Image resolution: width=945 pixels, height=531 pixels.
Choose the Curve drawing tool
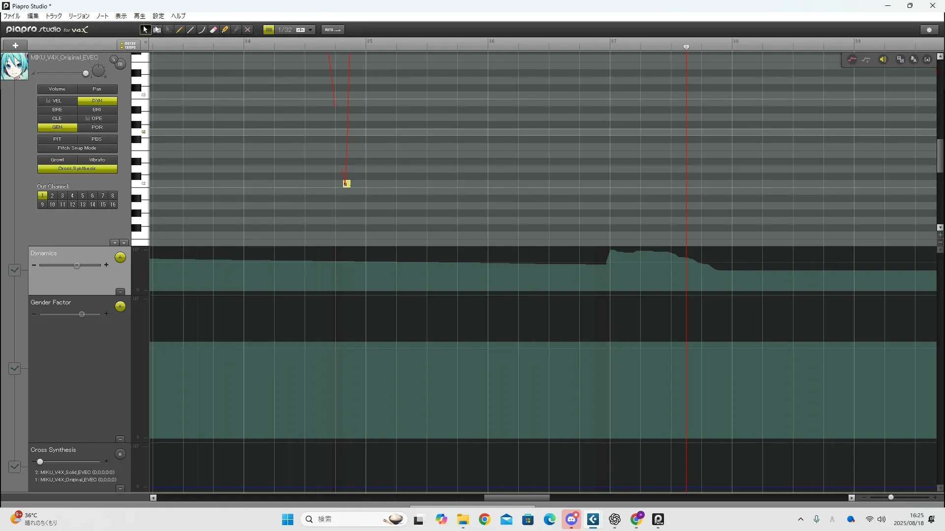click(x=202, y=29)
